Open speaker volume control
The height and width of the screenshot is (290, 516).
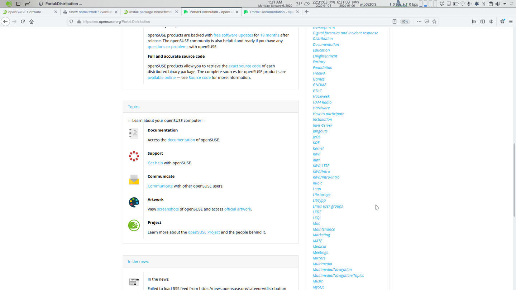(497, 4)
